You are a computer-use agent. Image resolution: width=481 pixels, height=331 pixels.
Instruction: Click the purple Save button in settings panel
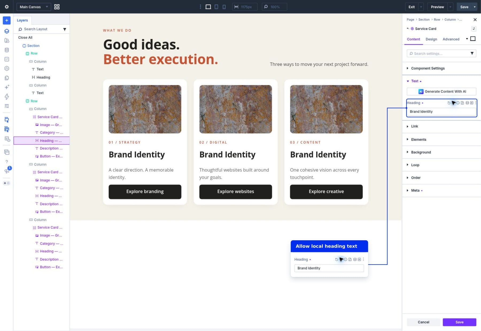click(x=459, y=322)
